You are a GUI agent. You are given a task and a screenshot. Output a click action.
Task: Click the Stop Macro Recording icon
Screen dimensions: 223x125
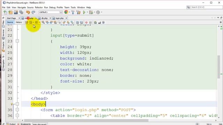(x=90, y=22)
